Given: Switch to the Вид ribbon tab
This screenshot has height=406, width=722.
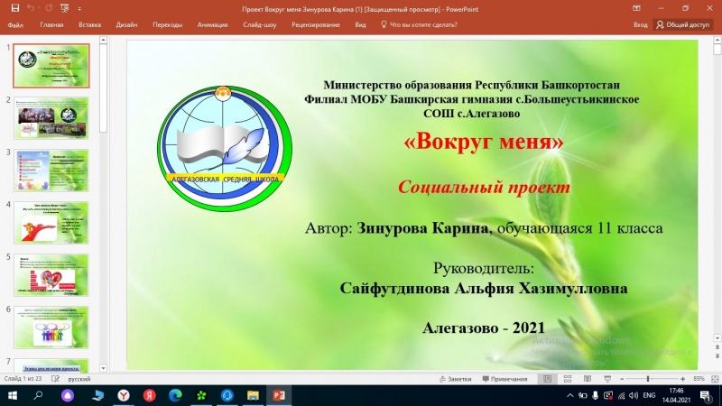Looking at the screenshot, I should click(360, 25).
